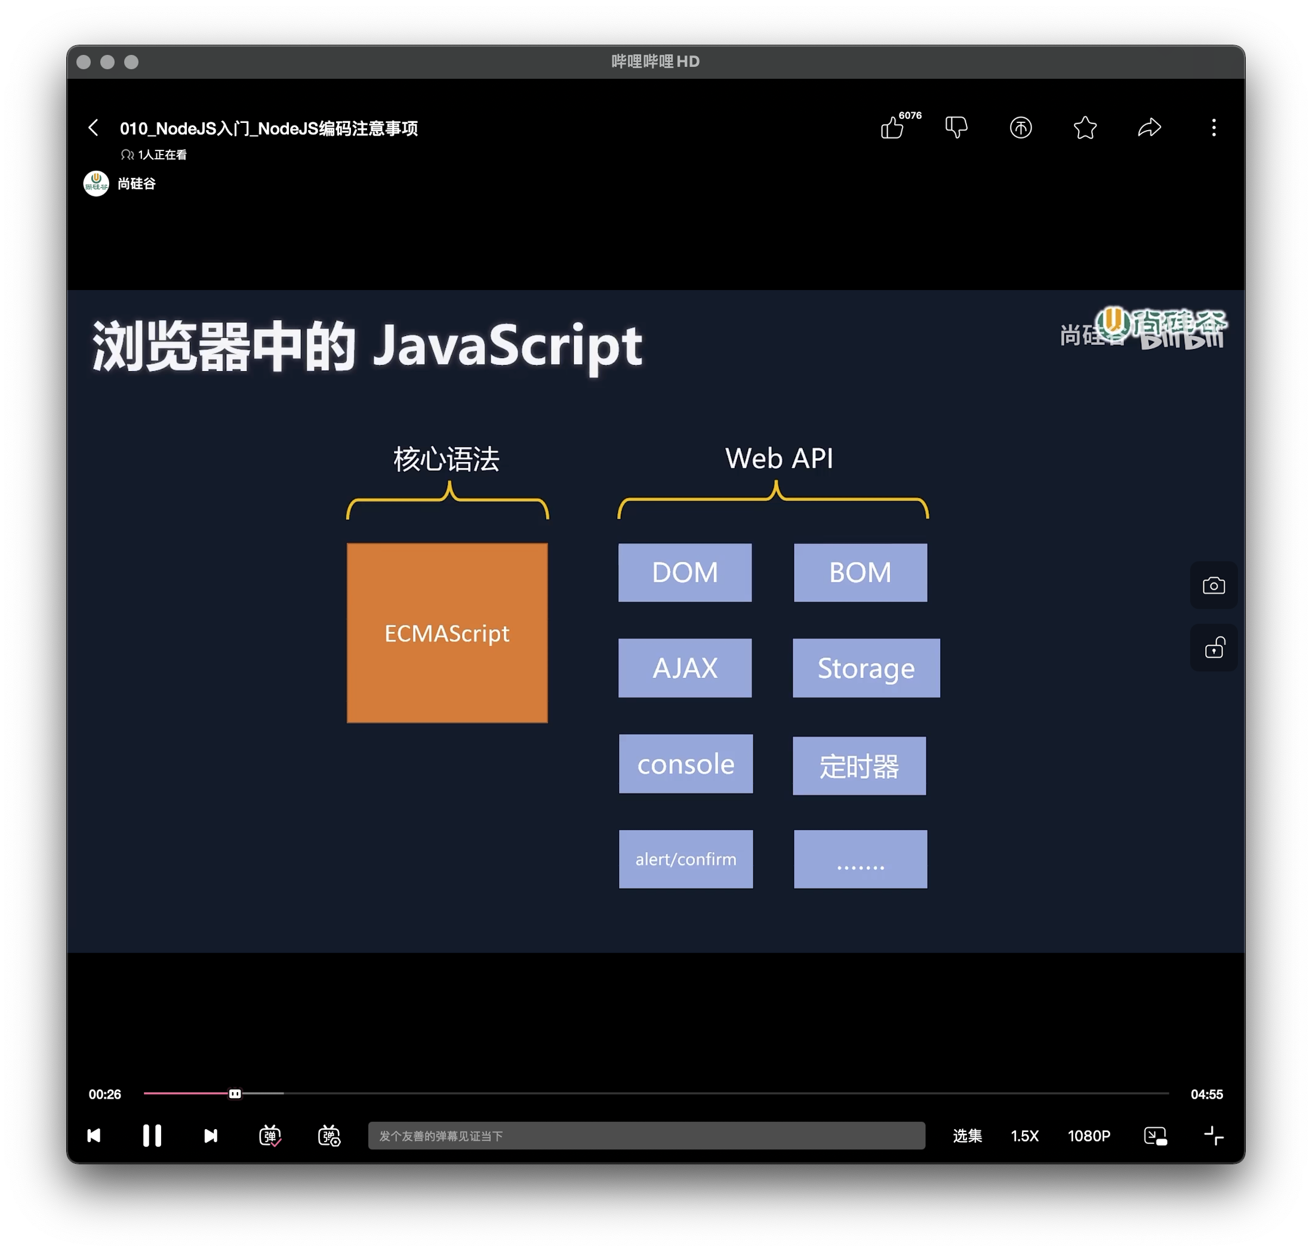
Task: Click the danmaku comment input field
Action: coord(646,1136)
